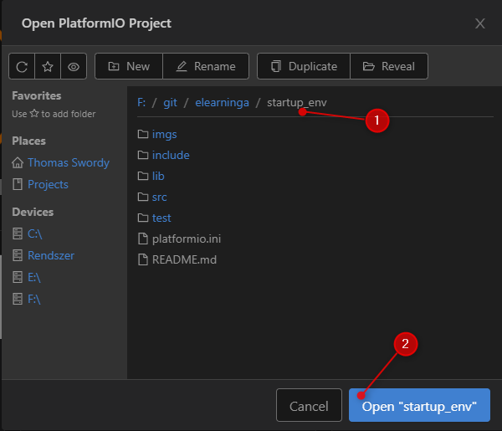
Task: Open the lib folder
Action: tap(158, 176)
